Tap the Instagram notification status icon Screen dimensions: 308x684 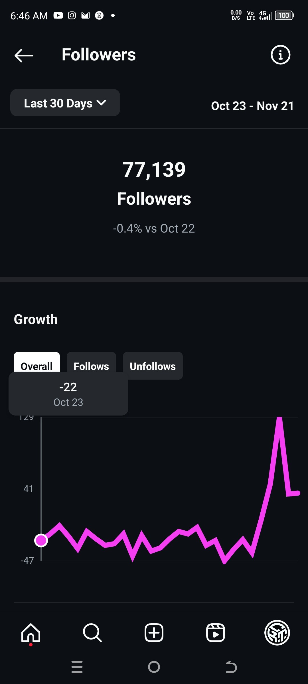[72, 15]
